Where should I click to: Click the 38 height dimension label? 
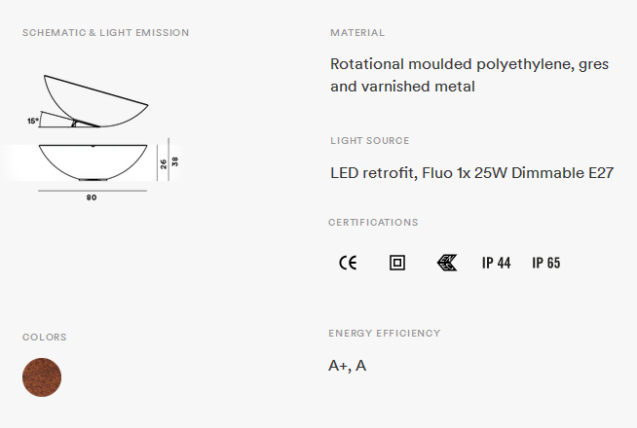point(174,161)
